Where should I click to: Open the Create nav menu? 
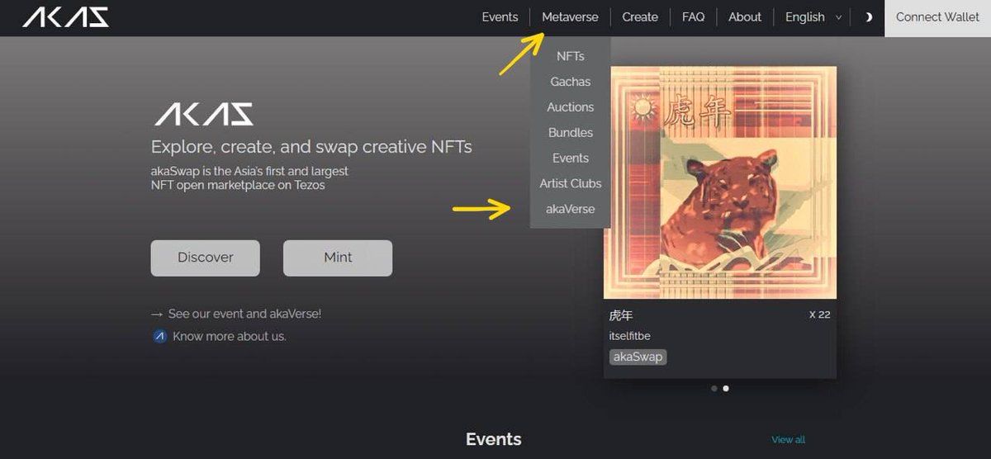coord(640,17)
